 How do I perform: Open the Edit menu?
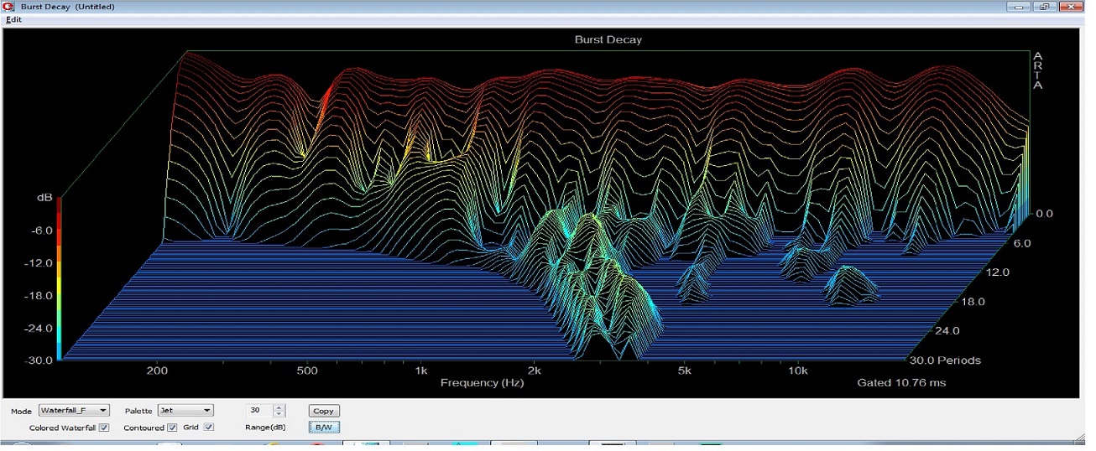click(x=13, y=19)
